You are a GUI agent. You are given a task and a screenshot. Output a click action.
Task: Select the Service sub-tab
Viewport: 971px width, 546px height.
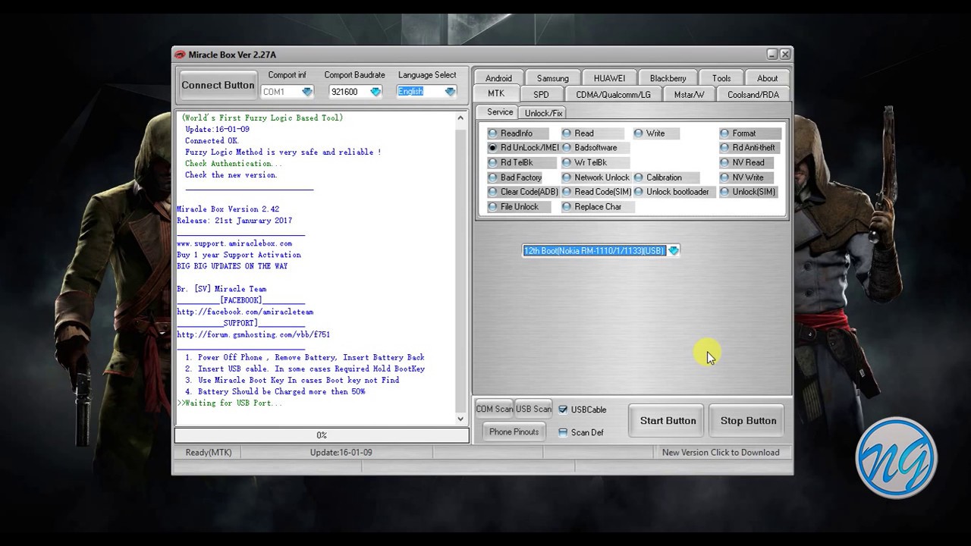[500, 112]
